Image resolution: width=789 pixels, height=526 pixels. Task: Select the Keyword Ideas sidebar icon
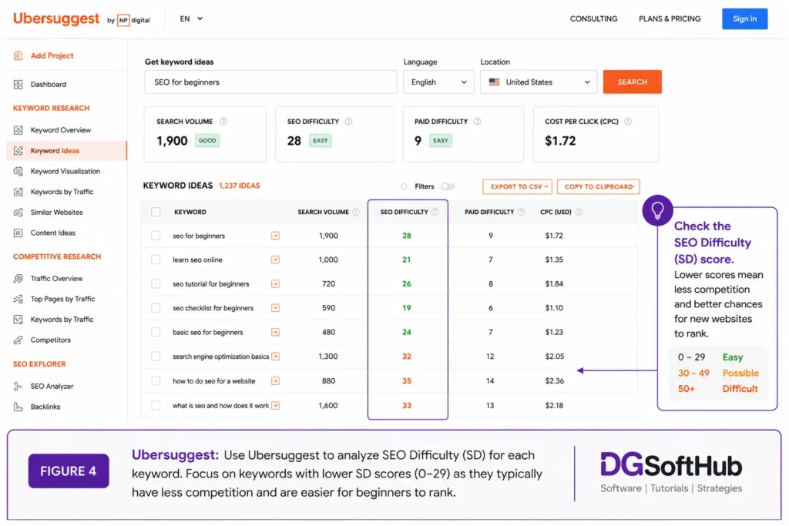click(x=18, y=150)
